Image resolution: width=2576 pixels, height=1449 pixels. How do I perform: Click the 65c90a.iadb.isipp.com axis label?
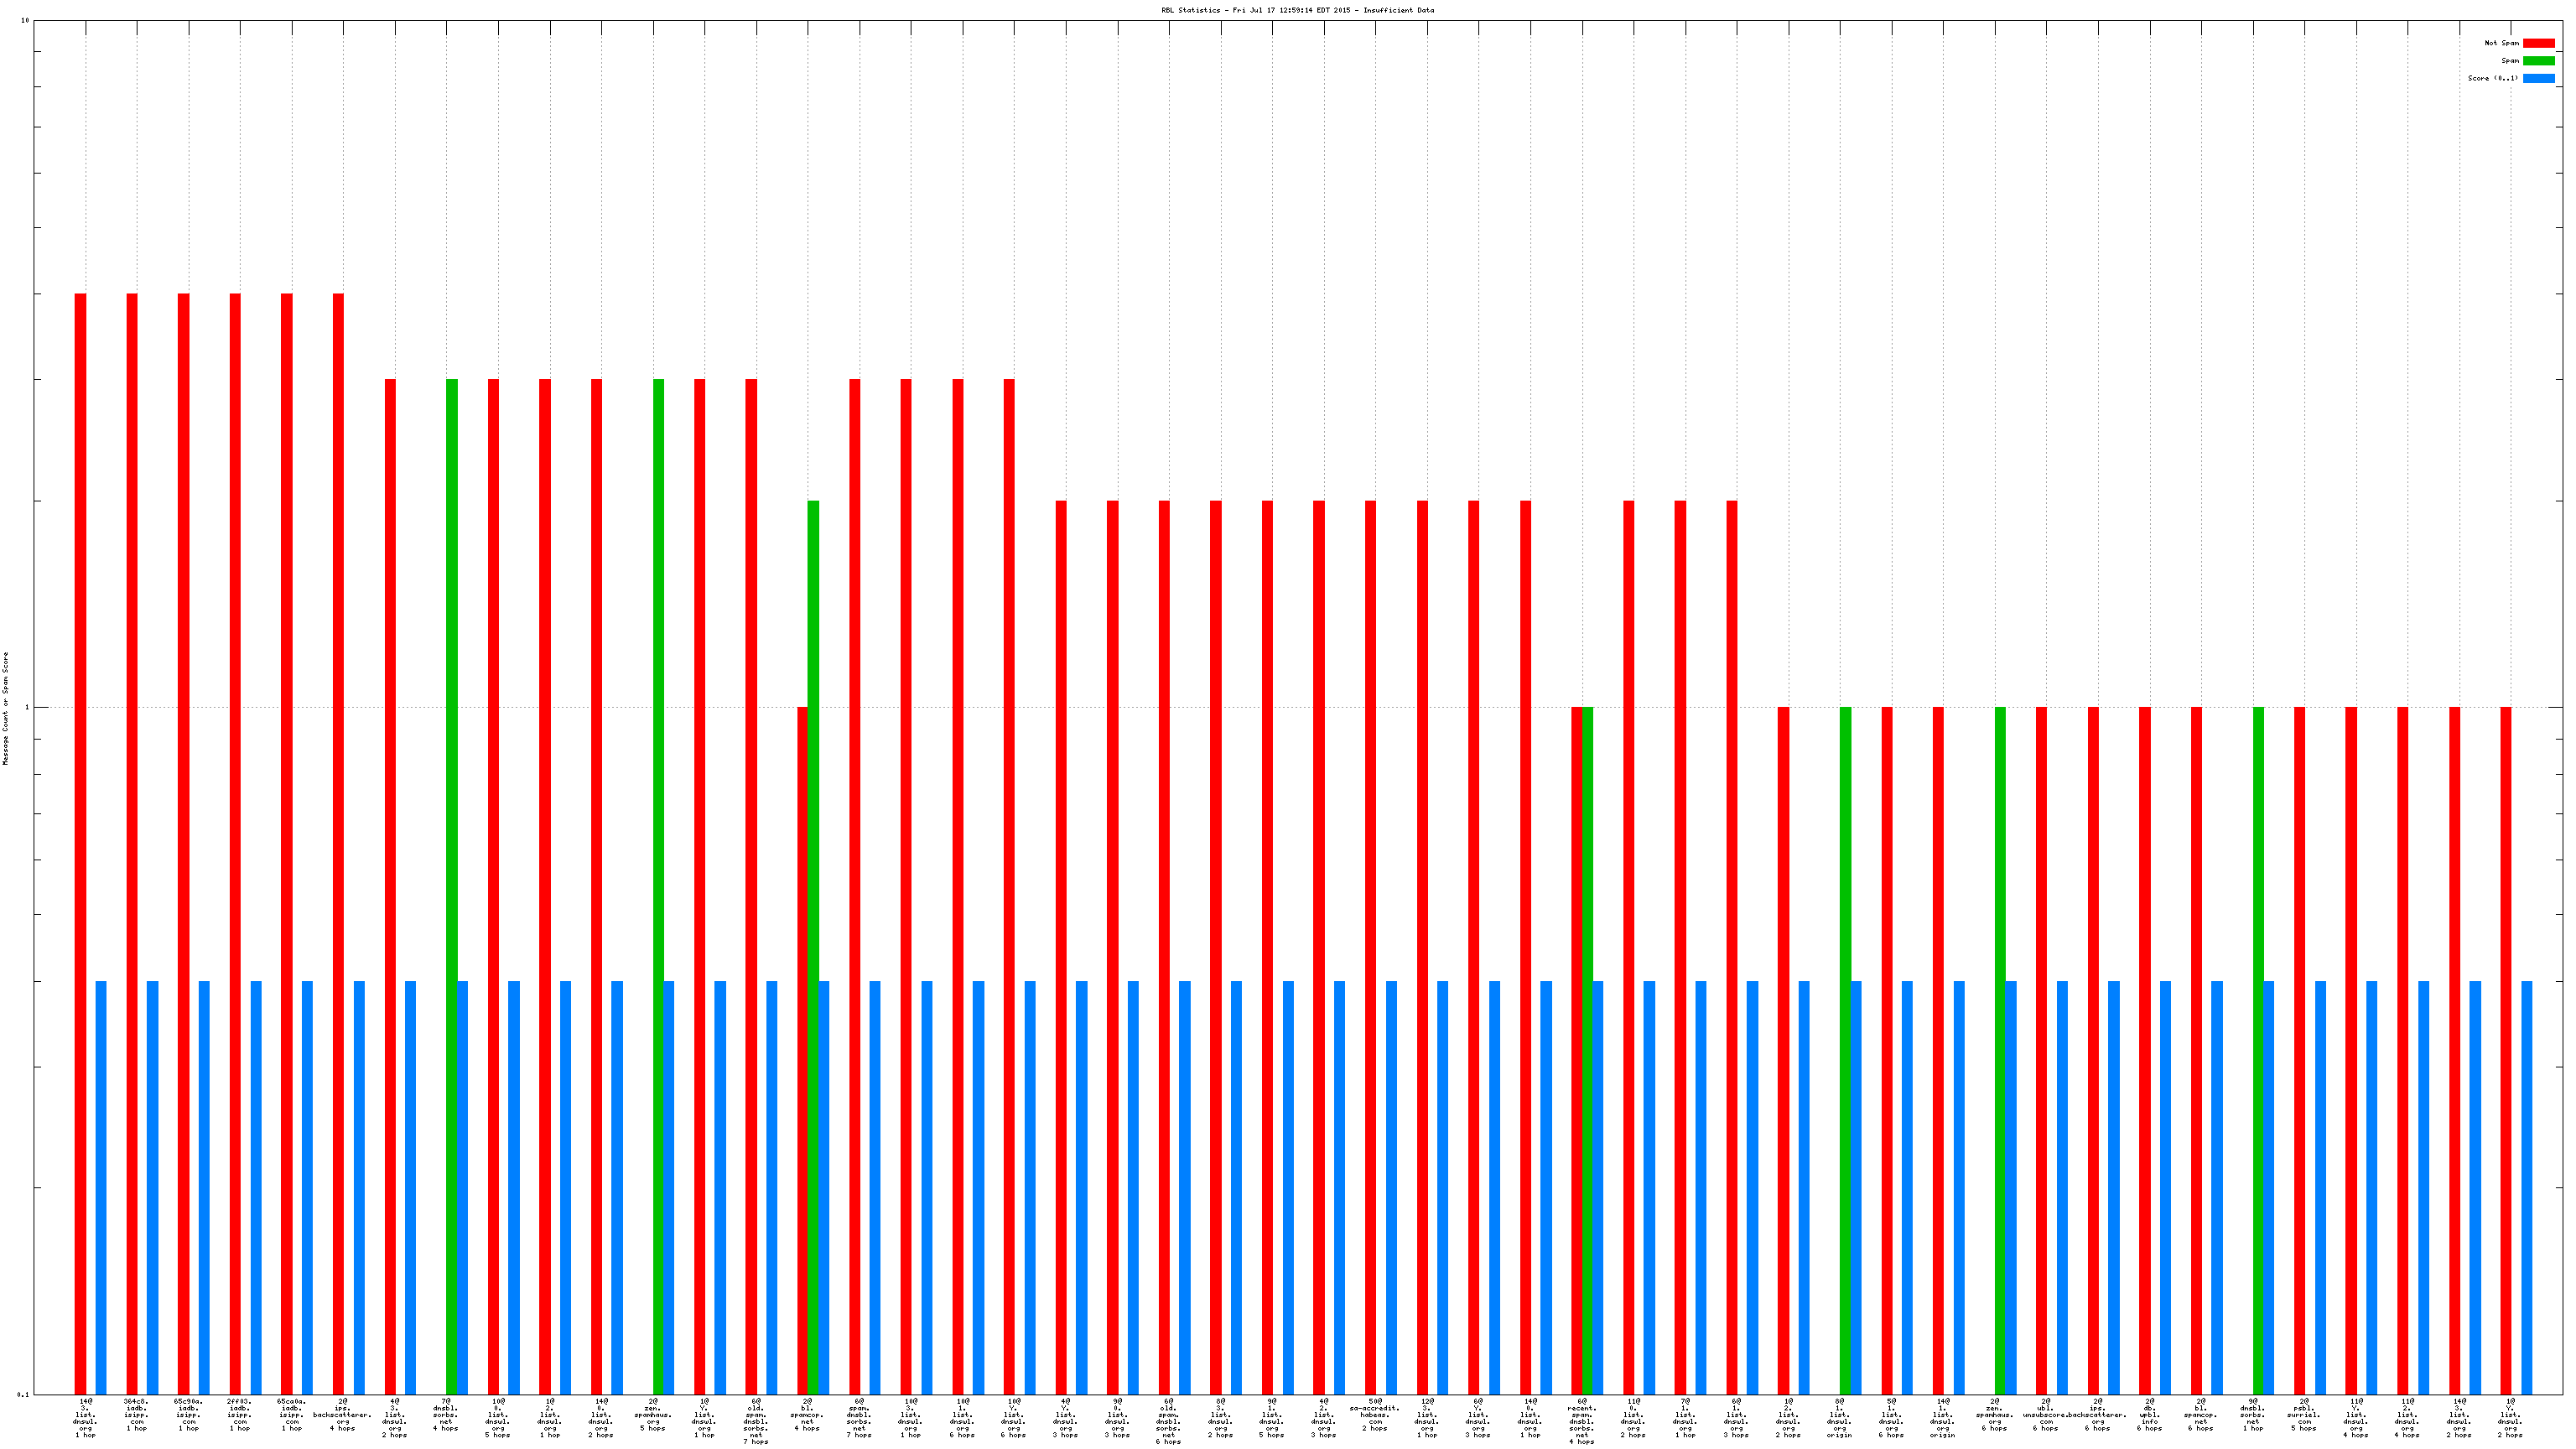pyautogui.click(x=189, y=1414)
